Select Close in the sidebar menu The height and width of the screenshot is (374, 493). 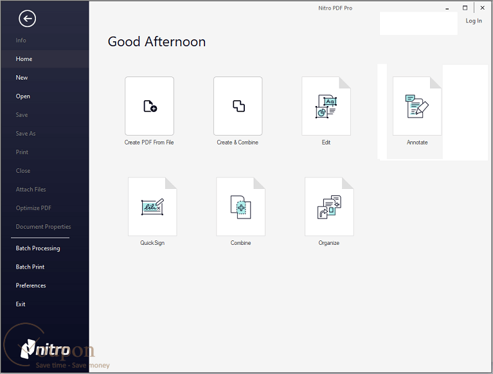(23, 171)
